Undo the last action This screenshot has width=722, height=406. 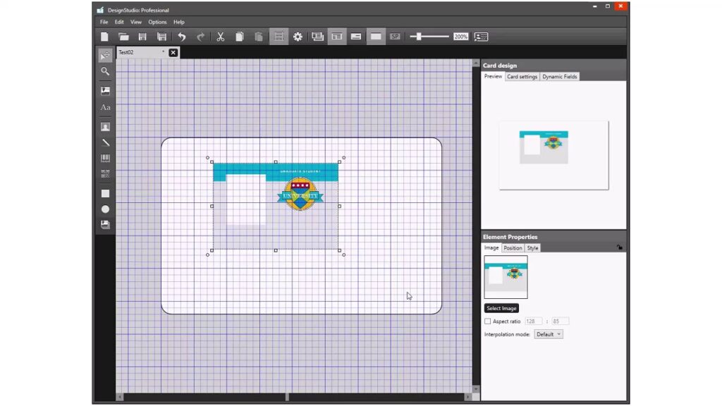click(182, 37)
